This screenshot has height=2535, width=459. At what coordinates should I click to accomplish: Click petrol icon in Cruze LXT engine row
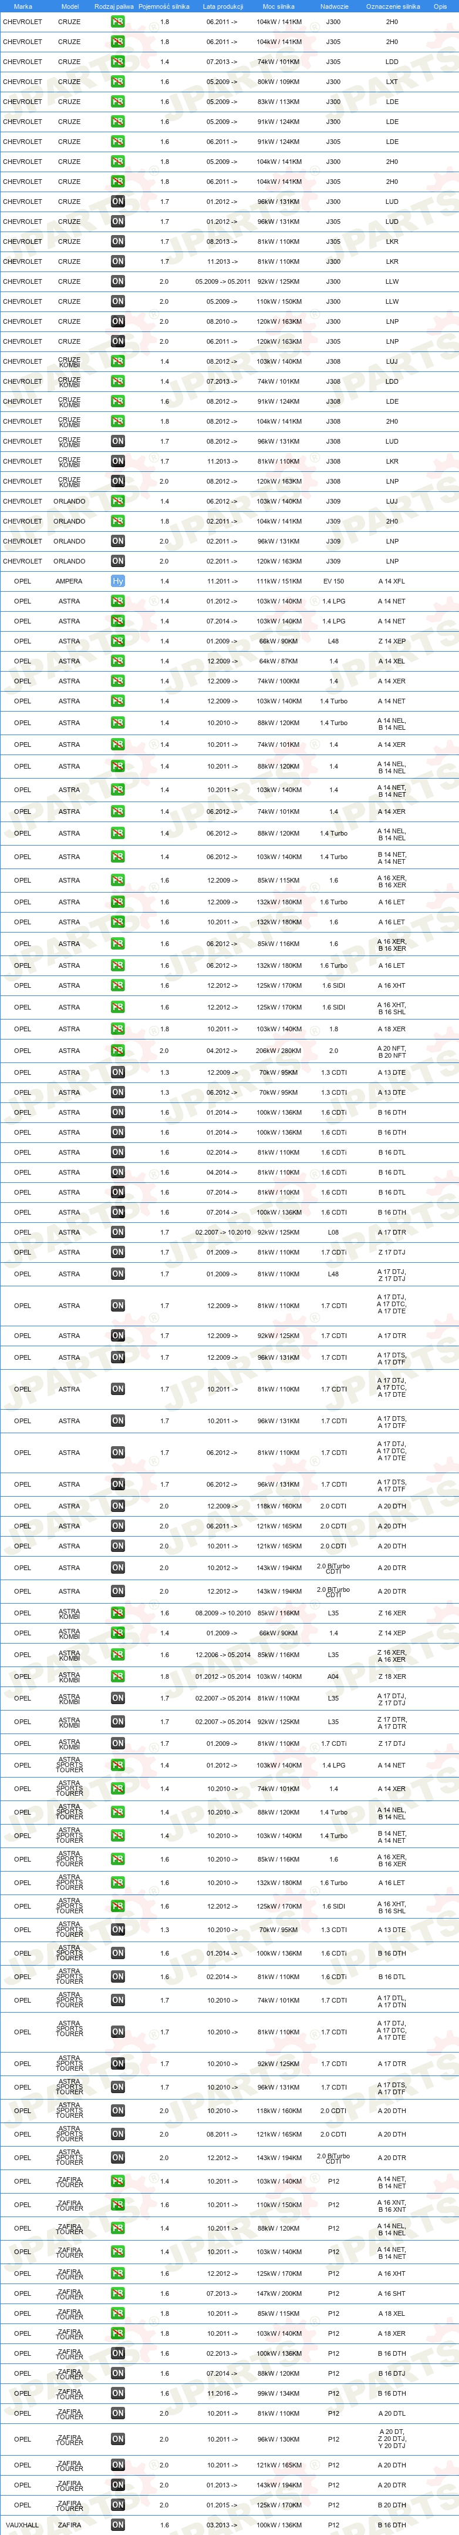click(x=118, y=82)
